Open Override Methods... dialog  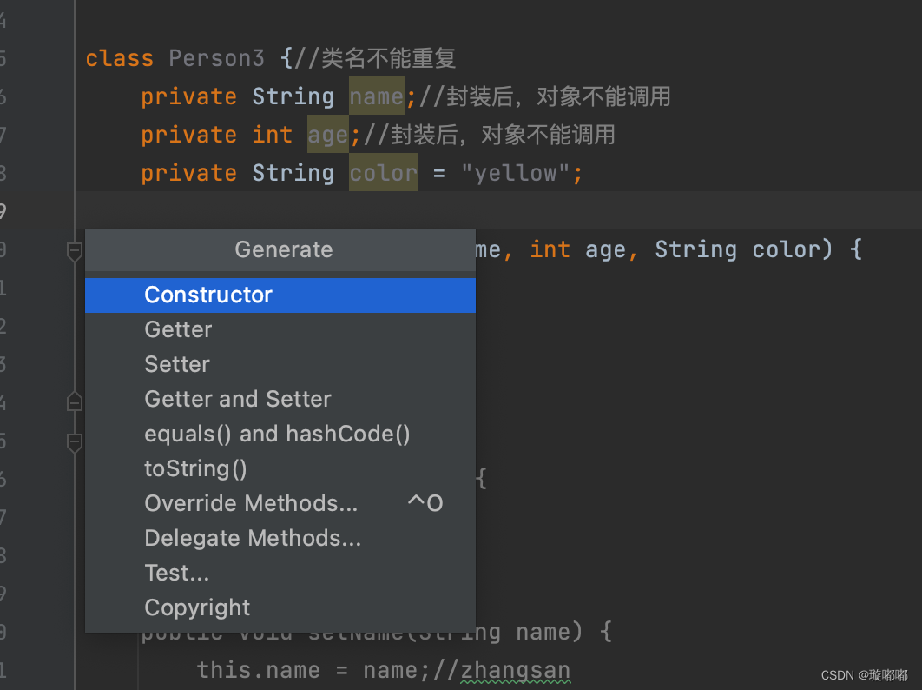tap(251, 503)
